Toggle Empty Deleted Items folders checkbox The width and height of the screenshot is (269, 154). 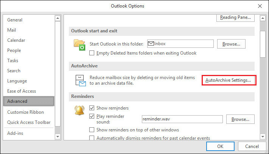pyautogui.click(x=92, y=53)
